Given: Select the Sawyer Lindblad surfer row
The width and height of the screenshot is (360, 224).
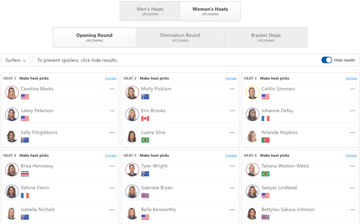Looking at the screenshot, I should click(x=300, y=192).
